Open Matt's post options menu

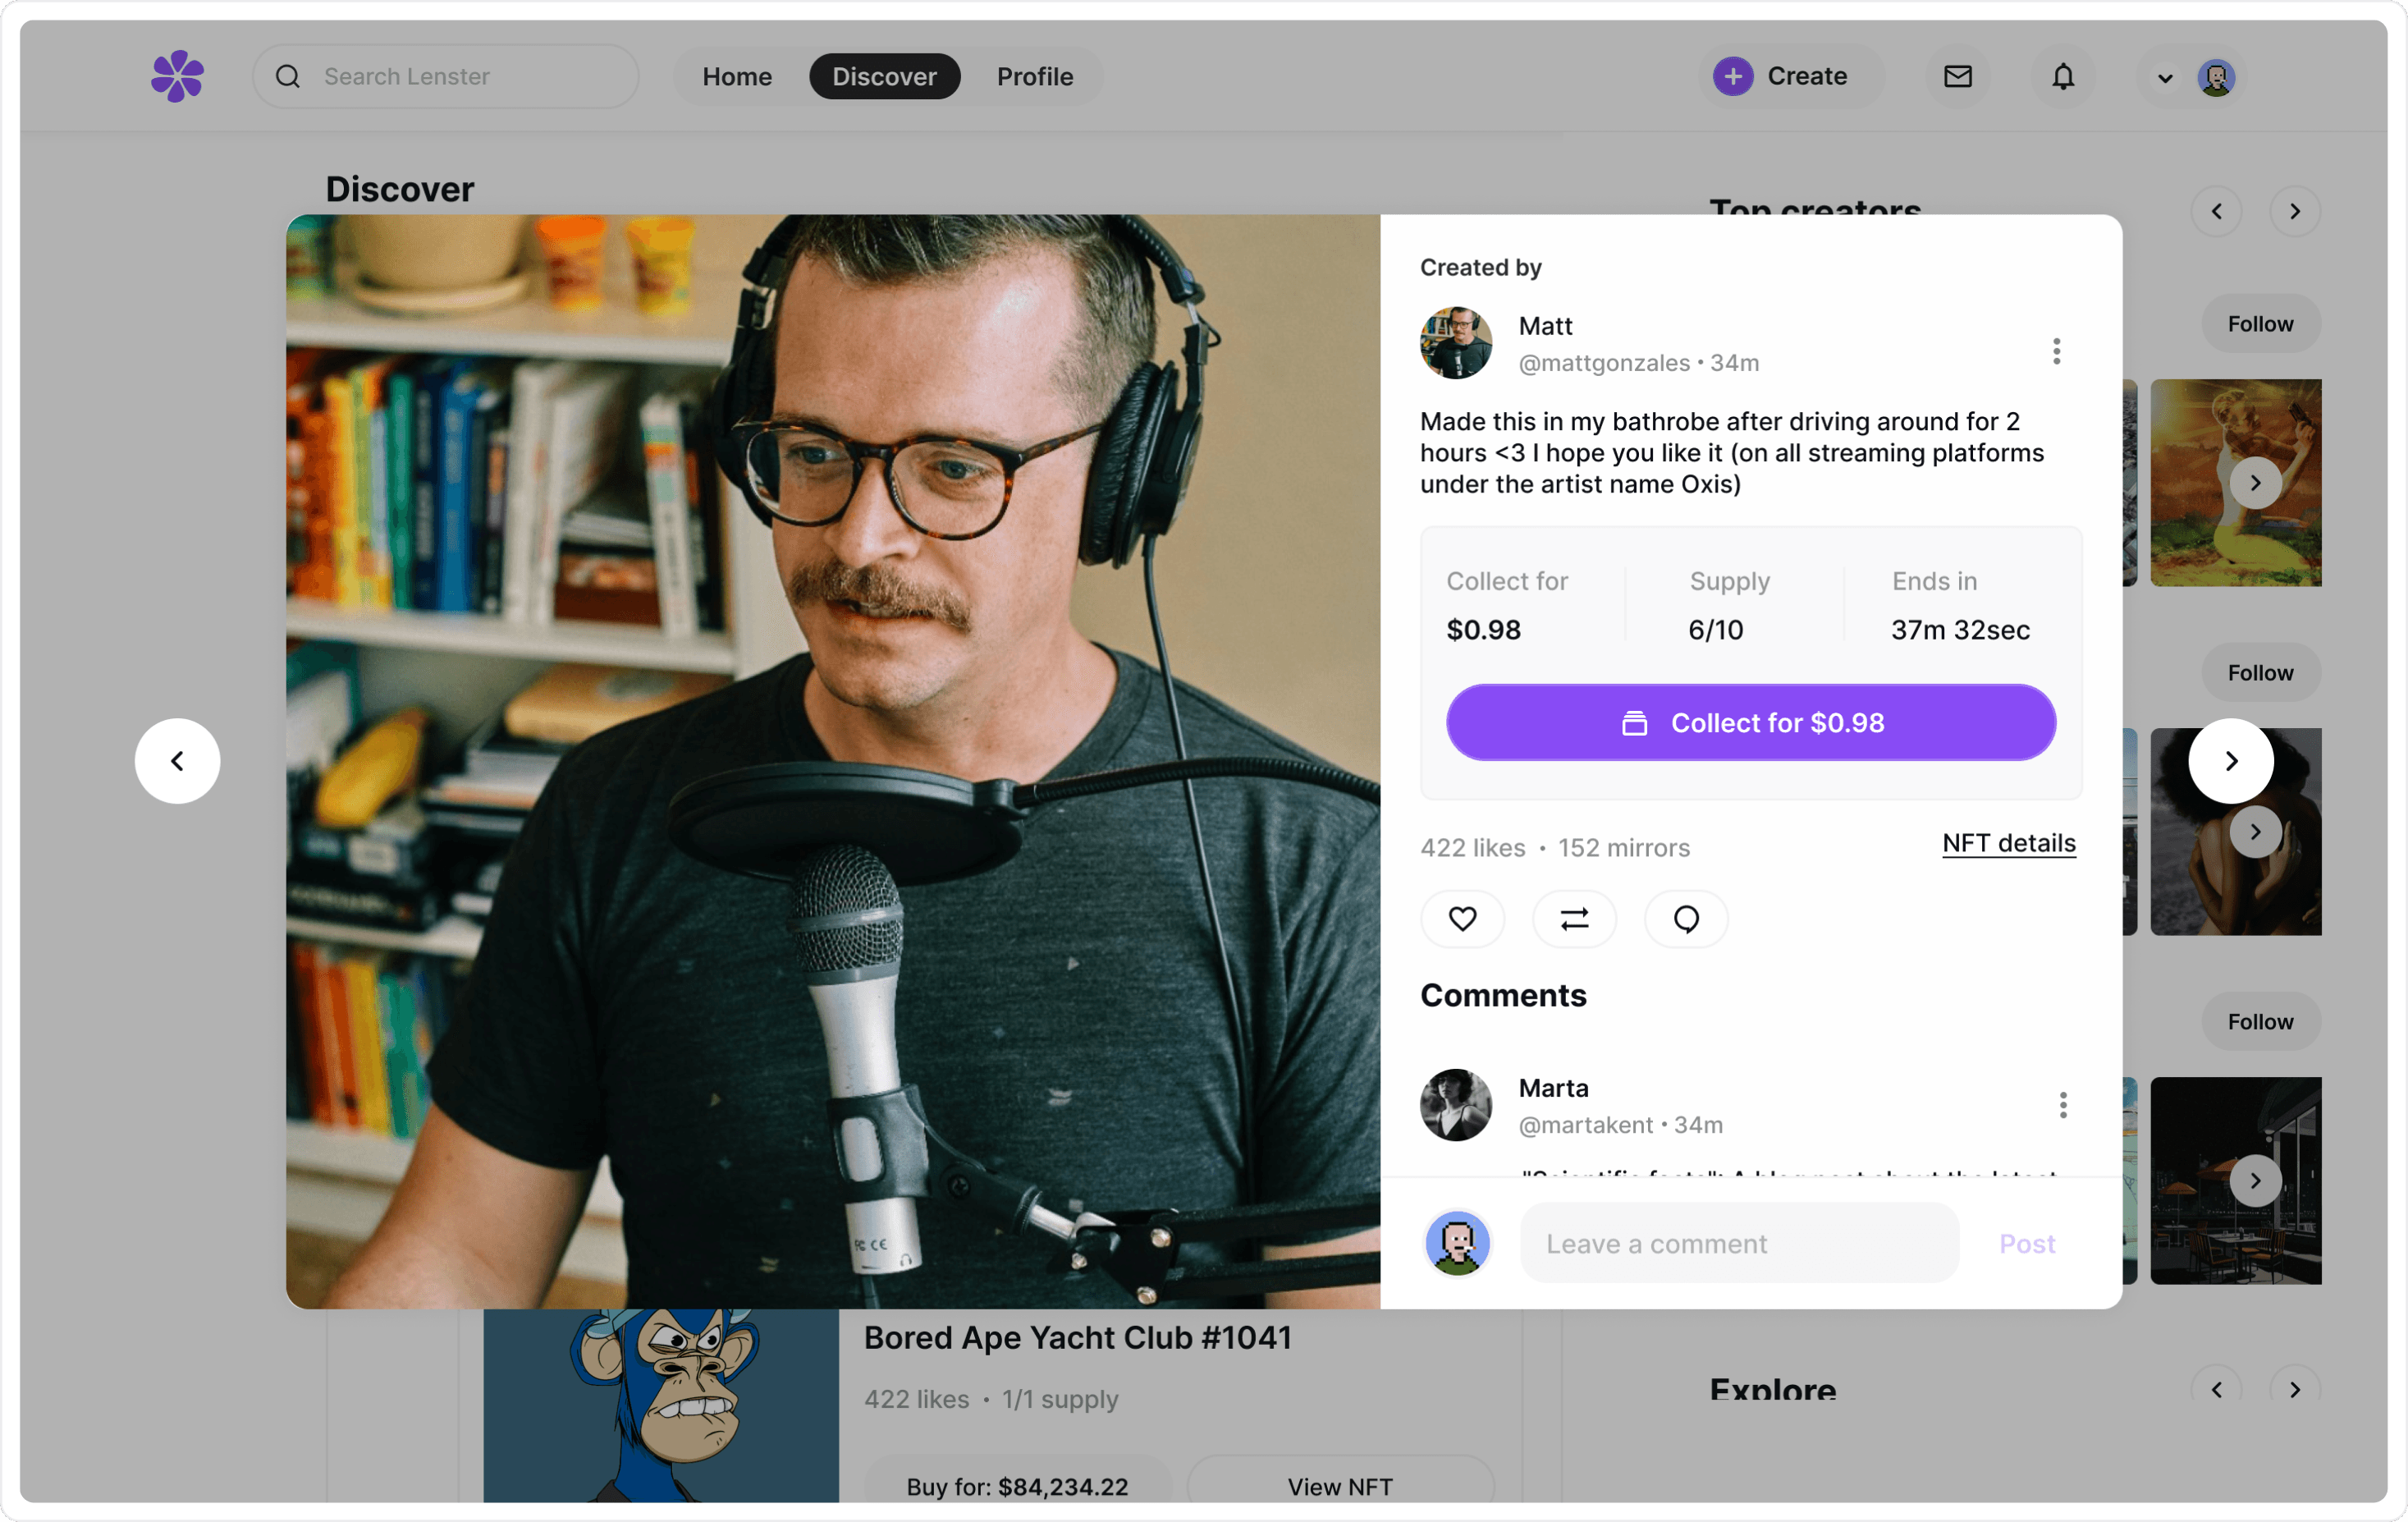[2056, 351]
